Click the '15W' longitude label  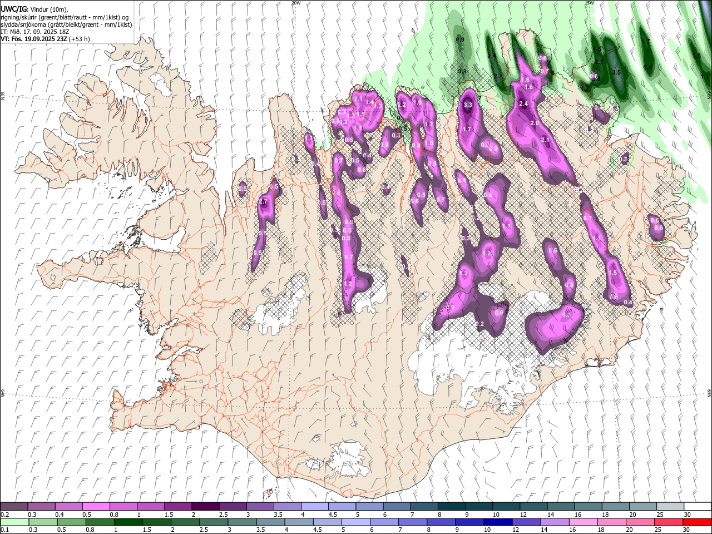(589, 3)
